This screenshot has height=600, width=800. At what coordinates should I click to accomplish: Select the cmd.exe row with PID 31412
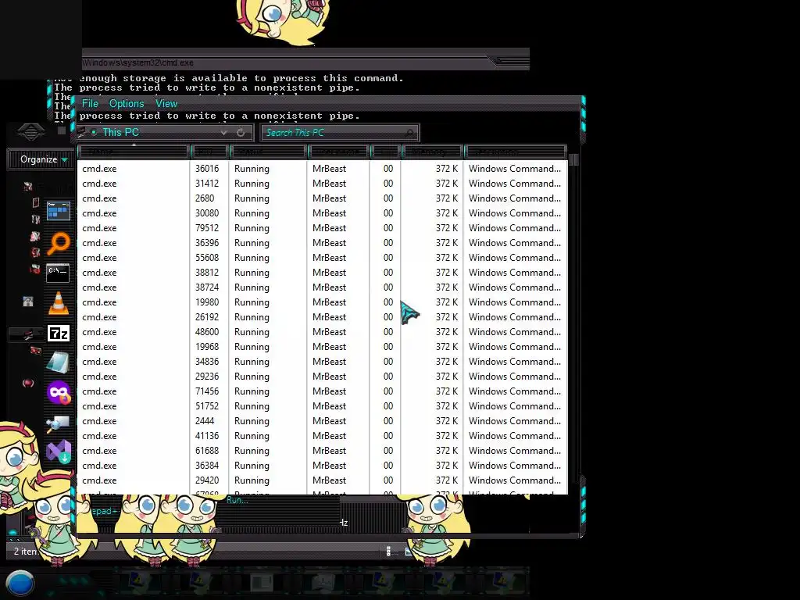tap(323, 183)
